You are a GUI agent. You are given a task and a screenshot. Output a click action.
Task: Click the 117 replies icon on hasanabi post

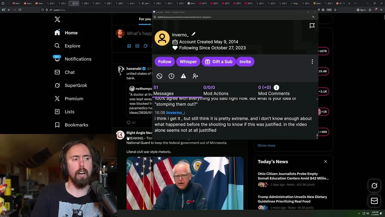(x=128, y=123)
